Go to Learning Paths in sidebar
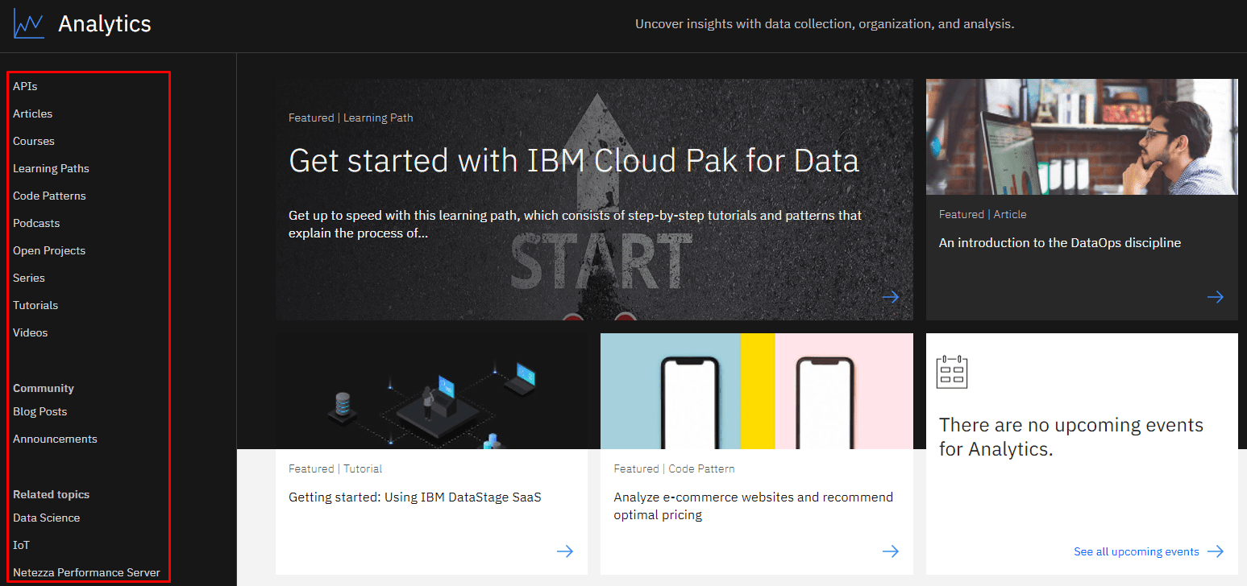Viewport: 1247px width, 586px height. click(51, 168)
